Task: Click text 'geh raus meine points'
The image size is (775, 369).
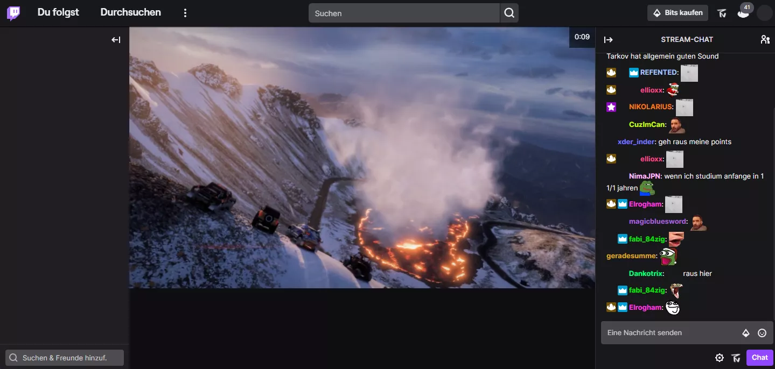Action: (695, 142)
